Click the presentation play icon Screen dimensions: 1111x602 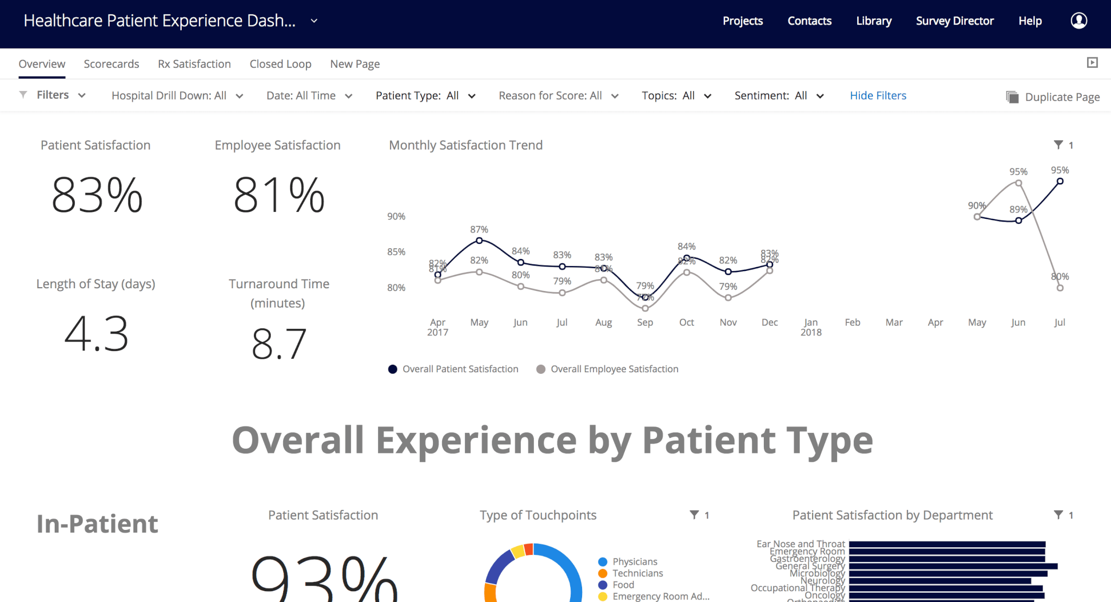[1092, 63]
